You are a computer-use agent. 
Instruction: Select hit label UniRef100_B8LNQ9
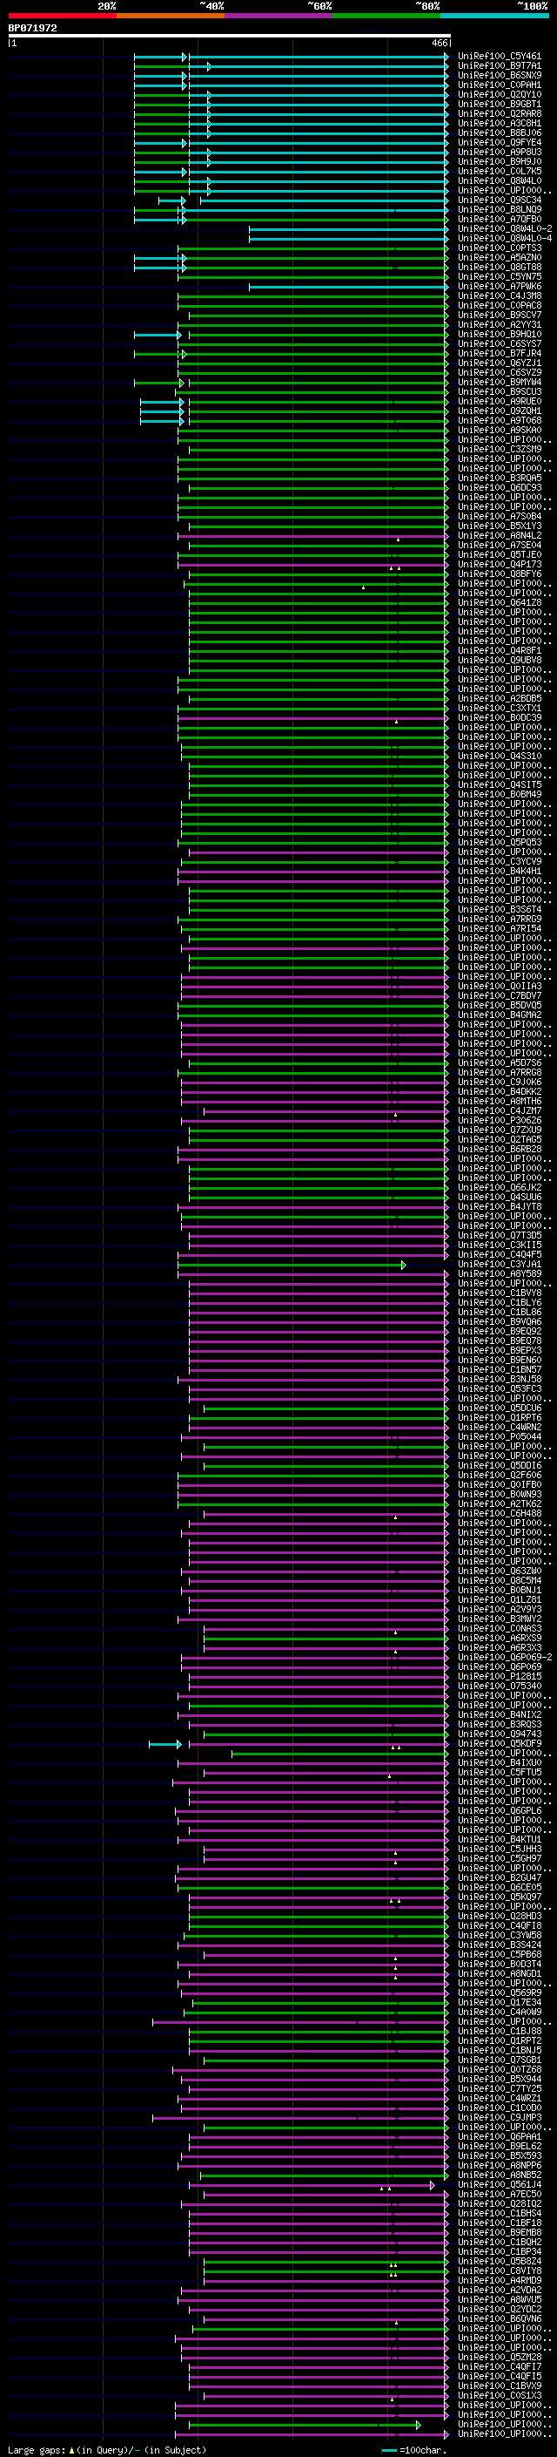coord(500,210)
